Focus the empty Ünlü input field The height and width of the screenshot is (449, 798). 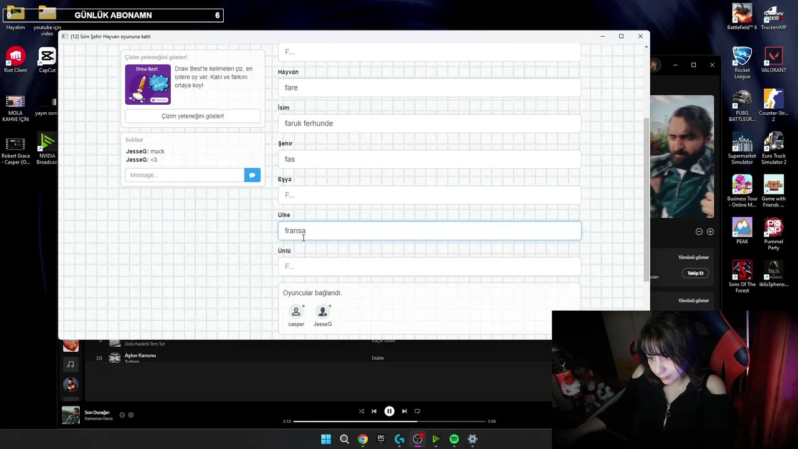point(429,266)
